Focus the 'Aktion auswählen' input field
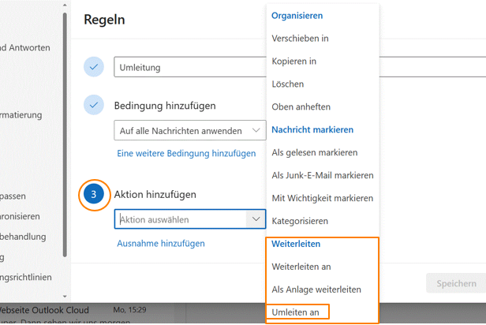This screenshot has height=325, width=486. (181, 219)
